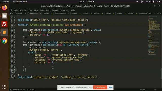Viewport: 162px width, 91px height.
Task: Click line number 142 in gutter
Action: coord(13,77)
